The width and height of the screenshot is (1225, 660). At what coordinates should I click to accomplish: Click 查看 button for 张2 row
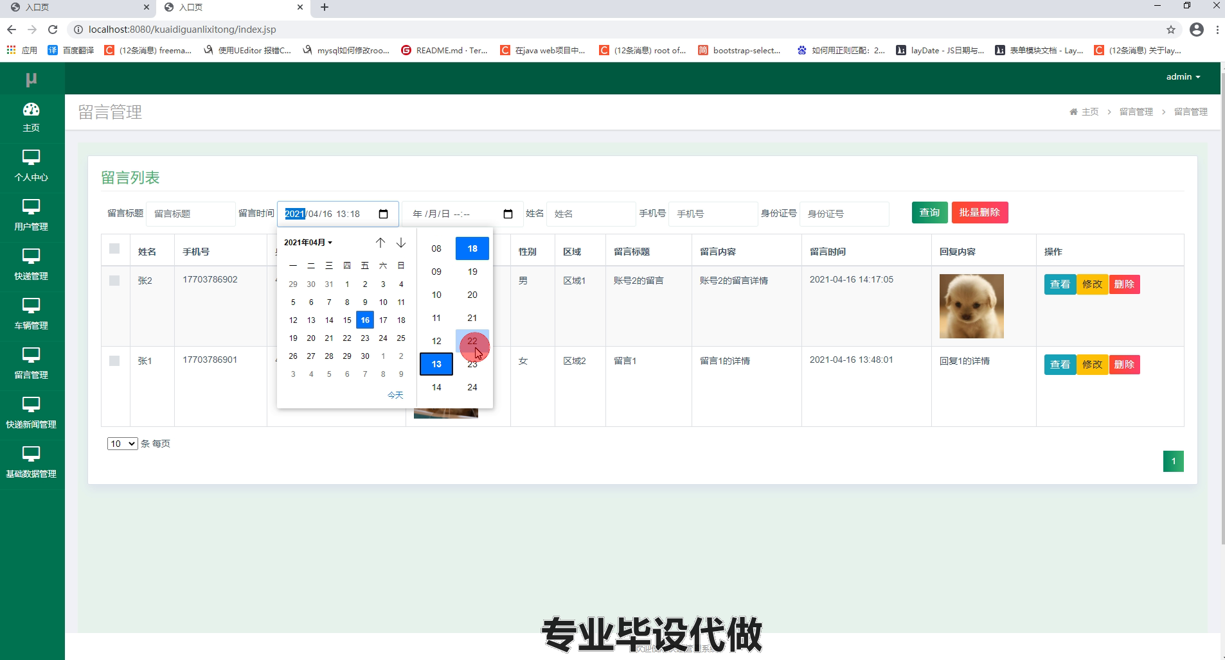point(1060,284)
